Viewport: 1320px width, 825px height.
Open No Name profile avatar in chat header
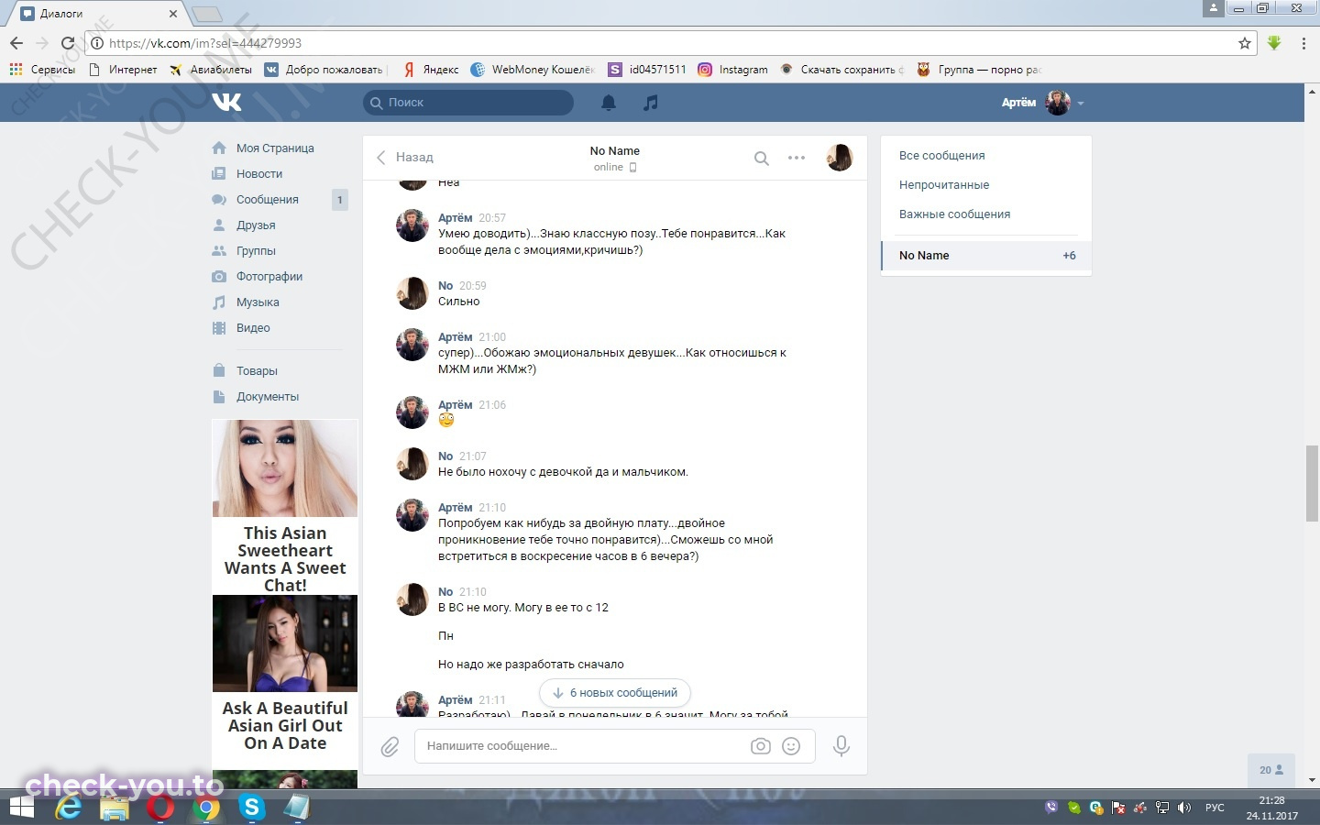point(840,158)
